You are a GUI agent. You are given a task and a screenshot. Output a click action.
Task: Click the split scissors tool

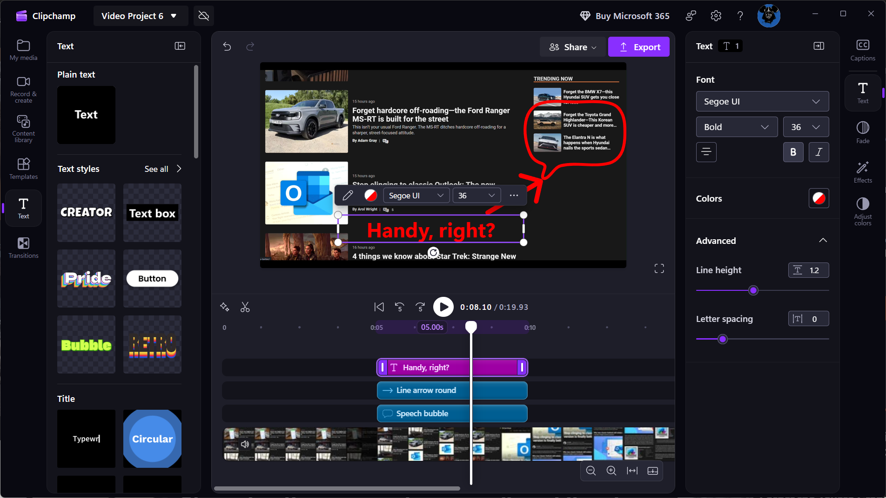245,307
